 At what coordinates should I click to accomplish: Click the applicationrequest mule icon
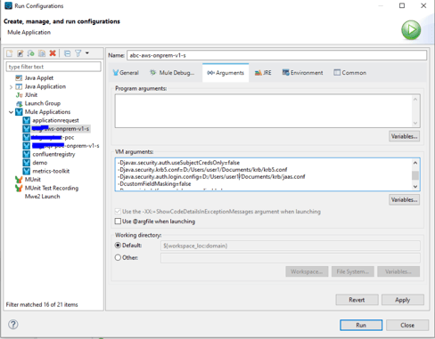pyautogui.click(x=27, y=120)
